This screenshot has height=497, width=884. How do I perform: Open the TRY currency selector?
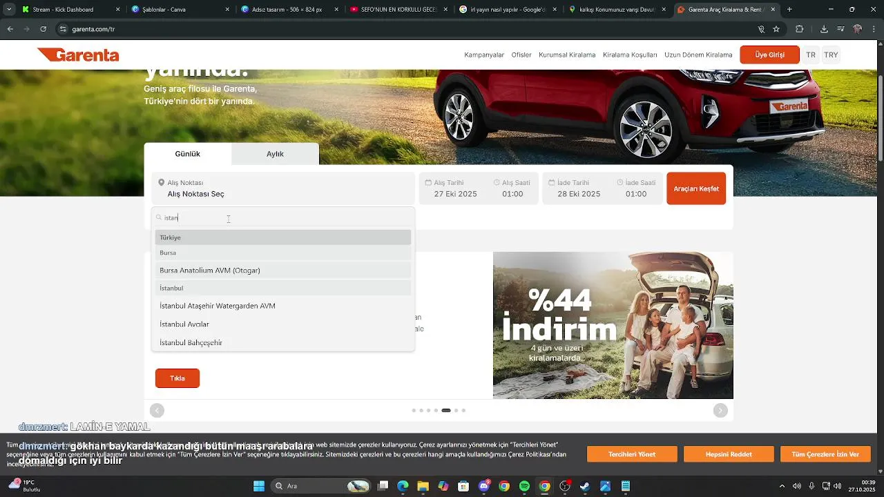coord(831,55)
